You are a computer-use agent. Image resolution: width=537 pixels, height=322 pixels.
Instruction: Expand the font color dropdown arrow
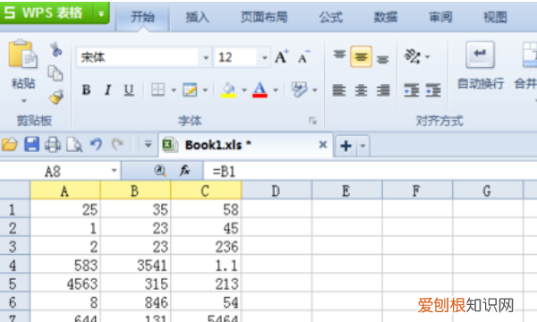tap(276, 90)
